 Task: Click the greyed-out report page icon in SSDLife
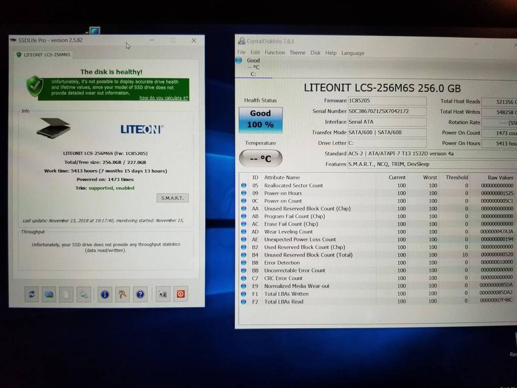[66, 295]
